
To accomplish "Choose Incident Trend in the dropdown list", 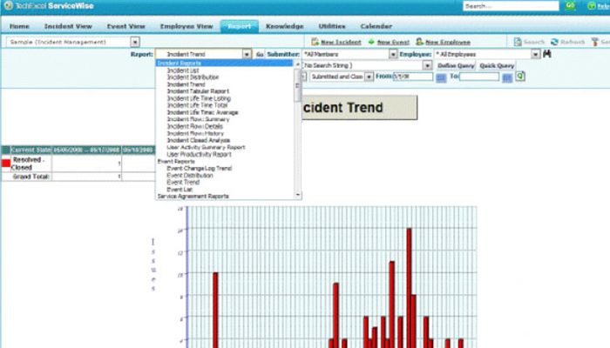I will [x=186, y=84].
